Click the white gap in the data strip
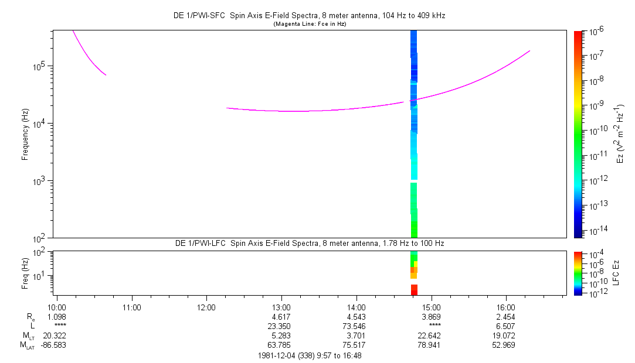Image resolution: width=635 pixels, height=363 pixels. (414, 181)
